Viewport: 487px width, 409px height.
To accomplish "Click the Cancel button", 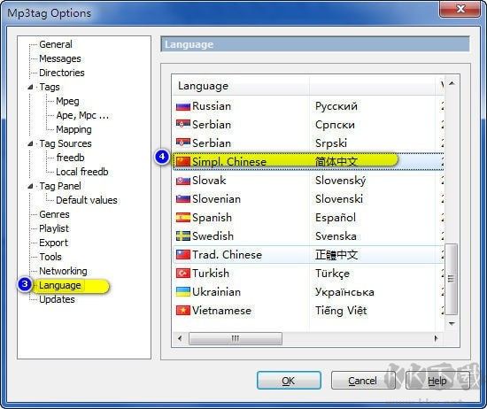I will [x=363, y=381].
